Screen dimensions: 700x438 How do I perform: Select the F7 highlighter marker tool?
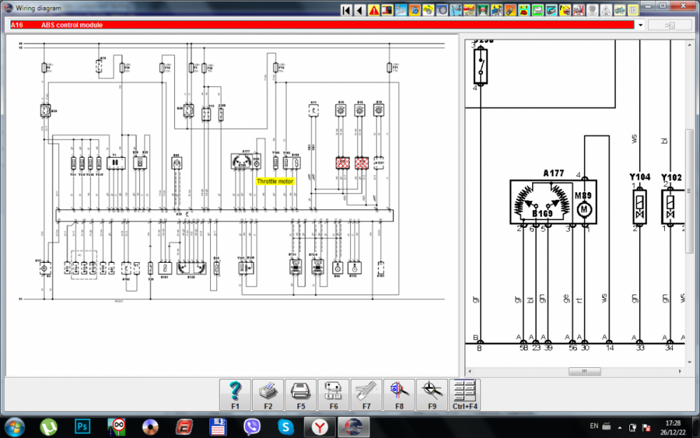[x=366, y=395]
